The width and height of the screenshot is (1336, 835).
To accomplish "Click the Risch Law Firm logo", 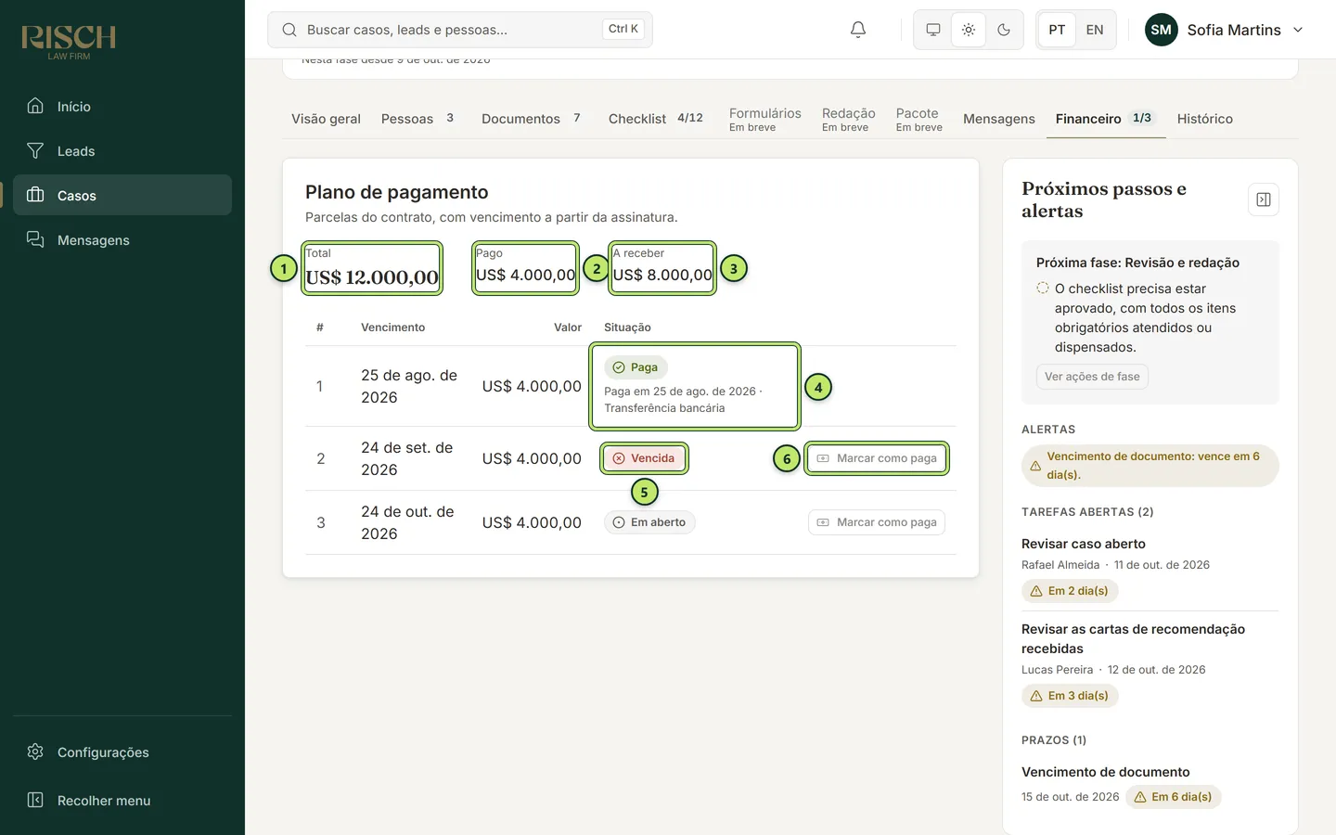I will tap(69, 42).
